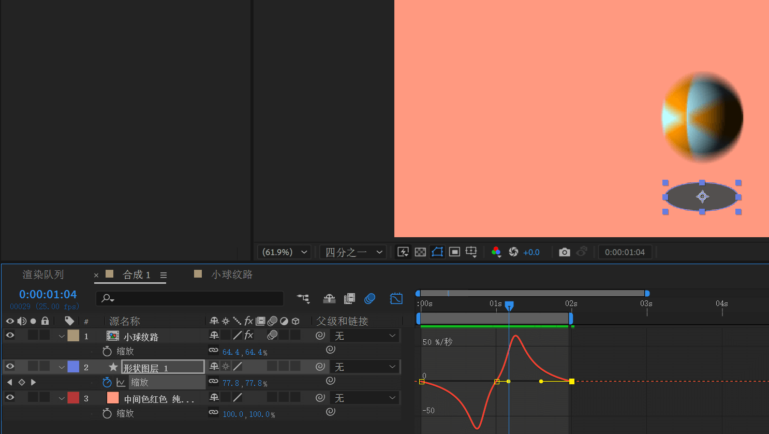Screen dimensions: 769x434
Task: Click the fast previews icon in viewer
Action: pyautogui.click(x=403, y=252)
